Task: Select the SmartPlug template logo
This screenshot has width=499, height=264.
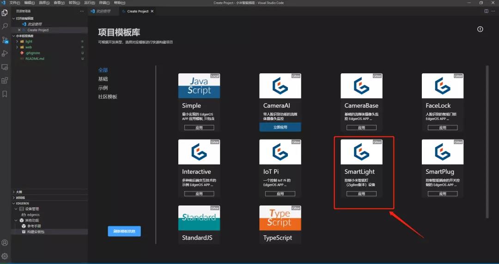Action: pos(443,152)
